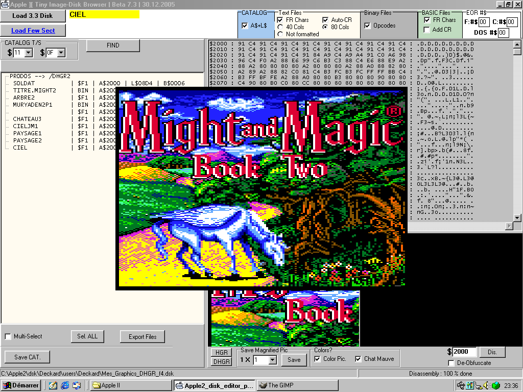This screenshot has width=523, height=392.
Task: Open the catalog track $11 dropdown
Action: point(29,53)
